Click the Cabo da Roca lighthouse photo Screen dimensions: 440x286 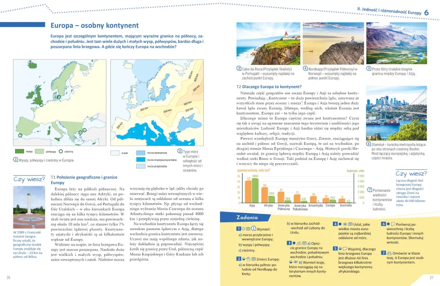pyautogui.click(x=268, y=44)
